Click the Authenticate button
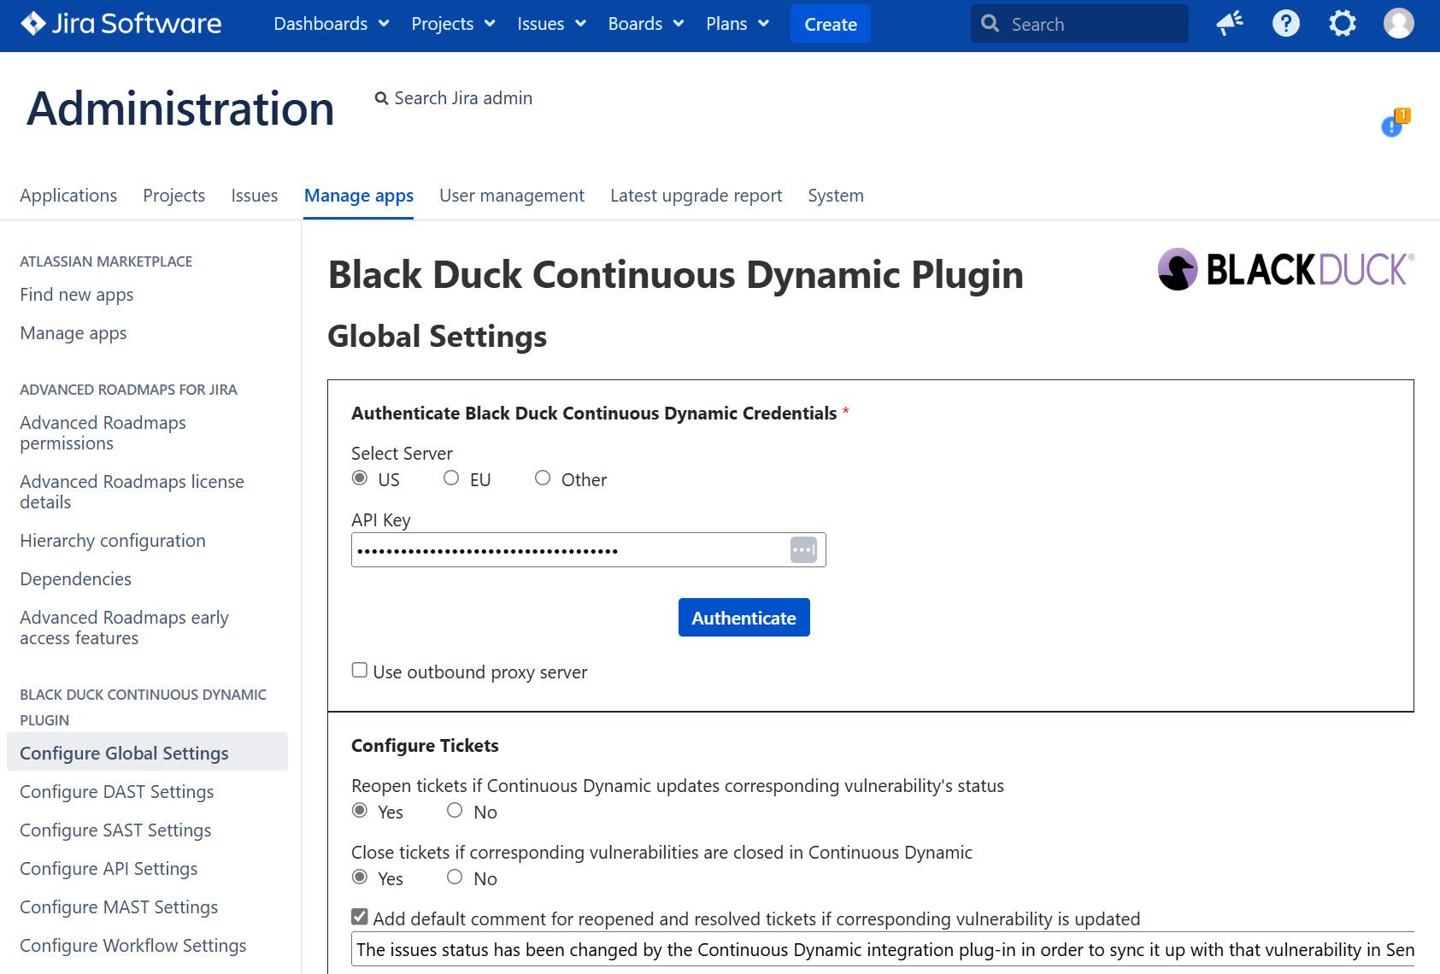 pyautogui.click(x=744, y=618)
